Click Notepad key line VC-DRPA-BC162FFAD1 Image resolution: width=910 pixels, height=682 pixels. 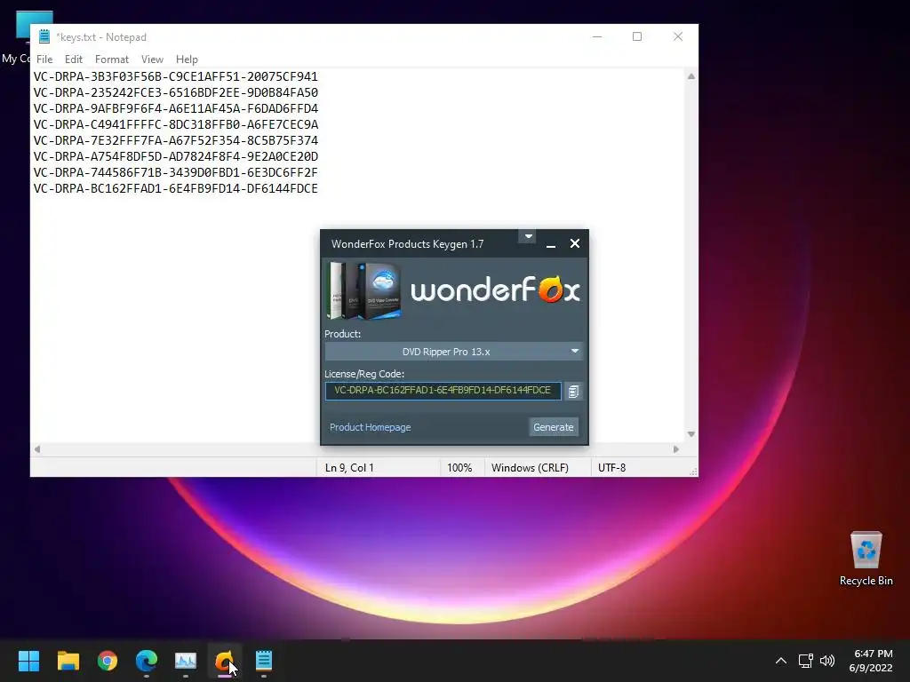point(175,188)
